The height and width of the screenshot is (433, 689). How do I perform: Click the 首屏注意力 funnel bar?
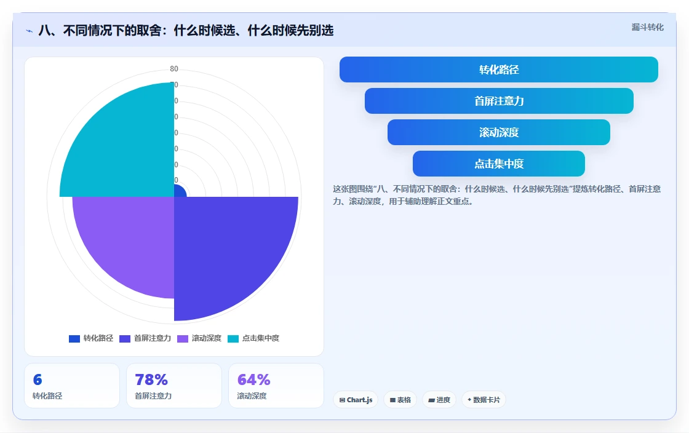499,101
